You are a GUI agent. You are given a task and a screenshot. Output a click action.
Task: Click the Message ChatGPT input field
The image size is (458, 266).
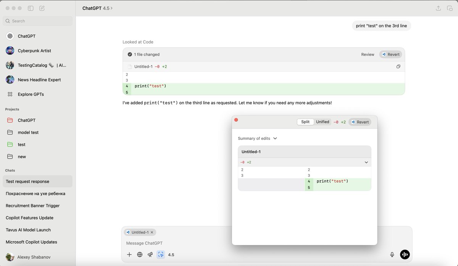[267, 243]
